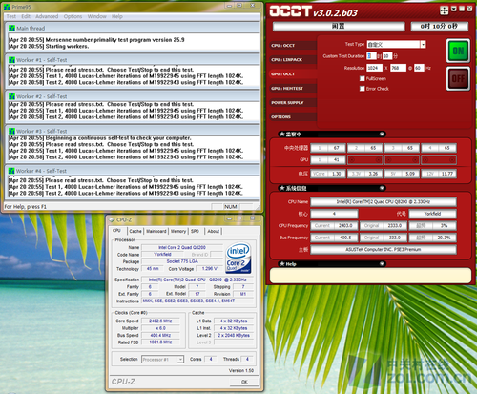Screen dimensions: 477x394
Task: Click the Prime95 title bar application icon
Action: tap(7, 7)
